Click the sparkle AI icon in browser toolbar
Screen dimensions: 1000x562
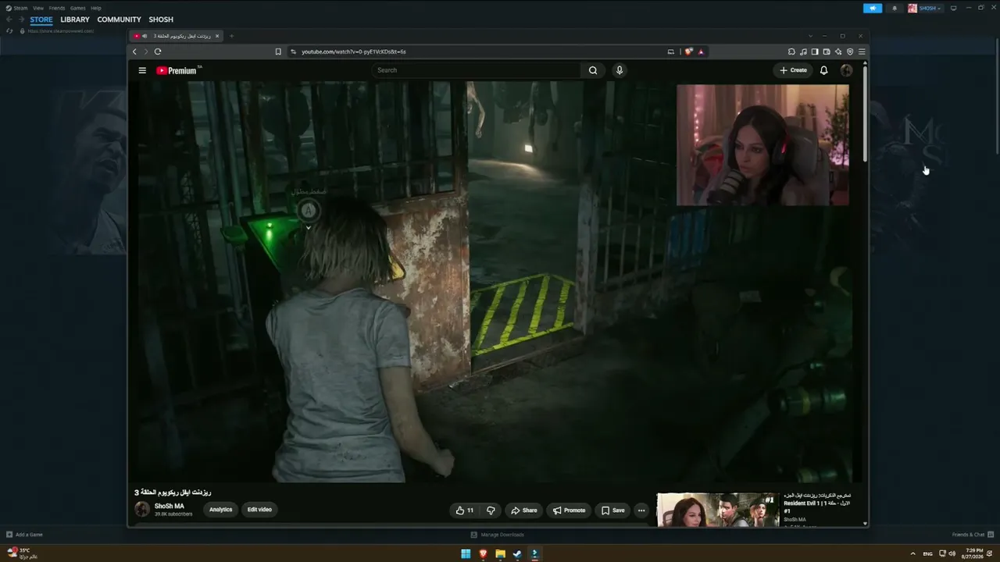click(x=838, y=52)
